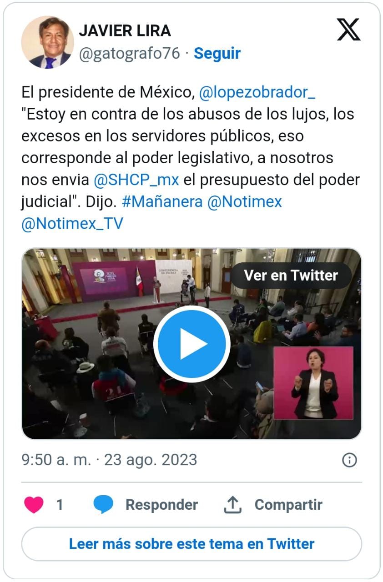Viewport: 383px width, 582px height.
Task: Open Javier Lira's profile avatar
Action: 48,42
